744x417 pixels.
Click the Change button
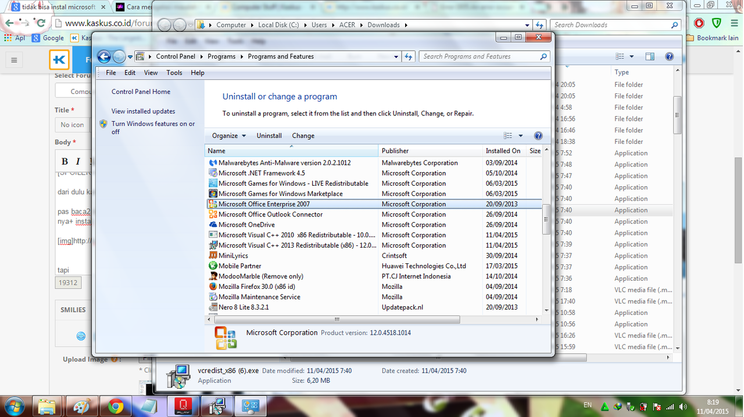(303, 136)
